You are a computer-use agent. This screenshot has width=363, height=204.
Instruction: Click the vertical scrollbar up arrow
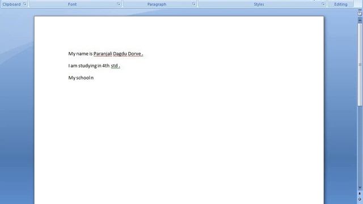360,20
